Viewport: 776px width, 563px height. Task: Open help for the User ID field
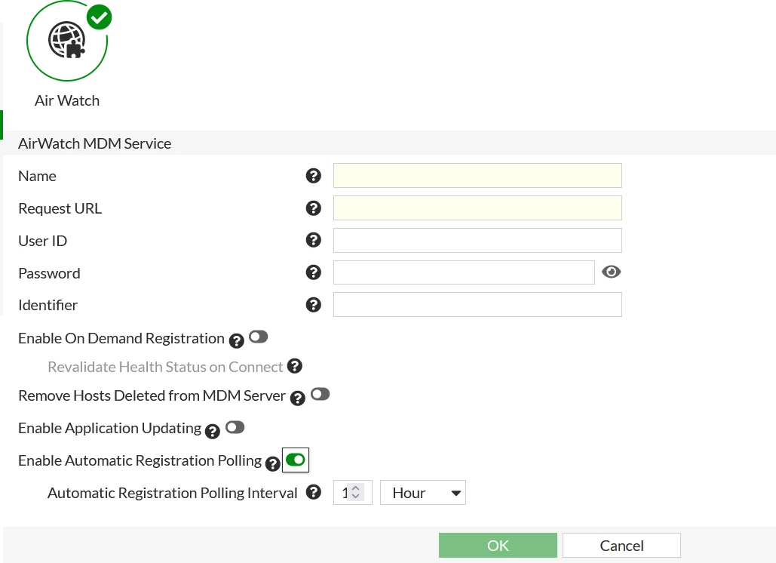point(313,240)
